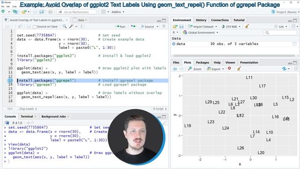This screenshot has width=300, height=169.
Task: Switch to the Tutorial tab
Action: click(x=239, y=20)
